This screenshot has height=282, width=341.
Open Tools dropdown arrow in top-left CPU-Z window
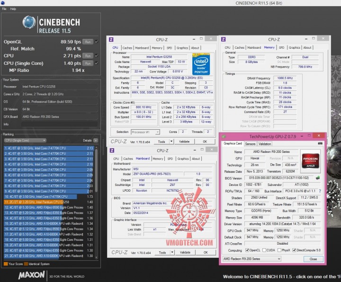tap(171, 141)
